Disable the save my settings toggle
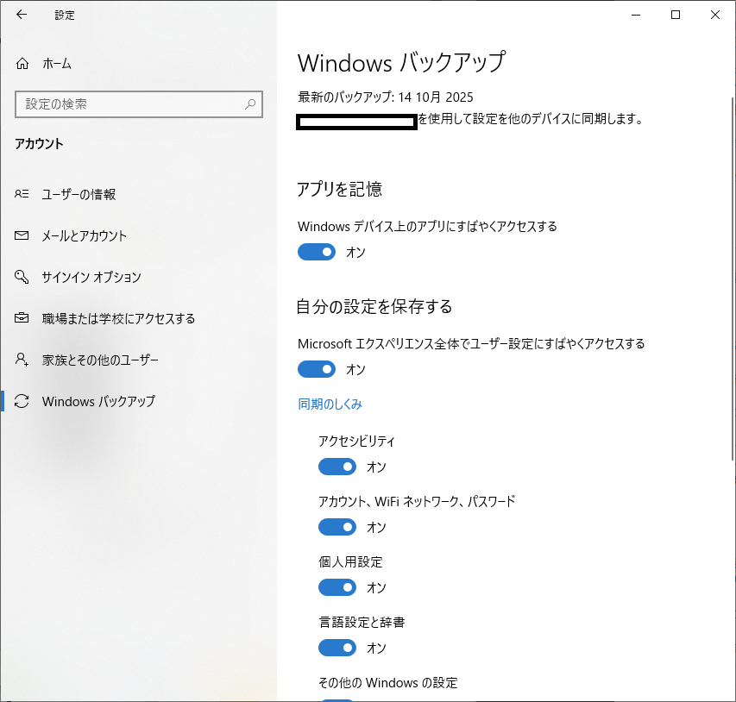This screenshot has height=702, width=736. [x=317, y=369]
